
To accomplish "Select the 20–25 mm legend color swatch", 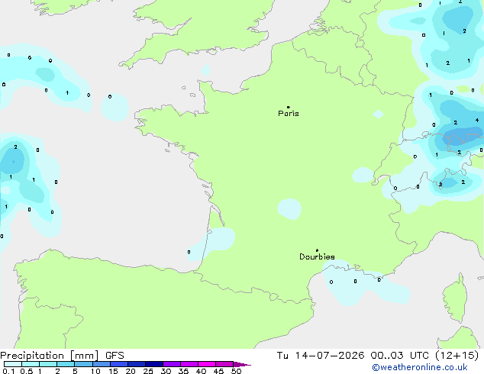I will [136, 364].
